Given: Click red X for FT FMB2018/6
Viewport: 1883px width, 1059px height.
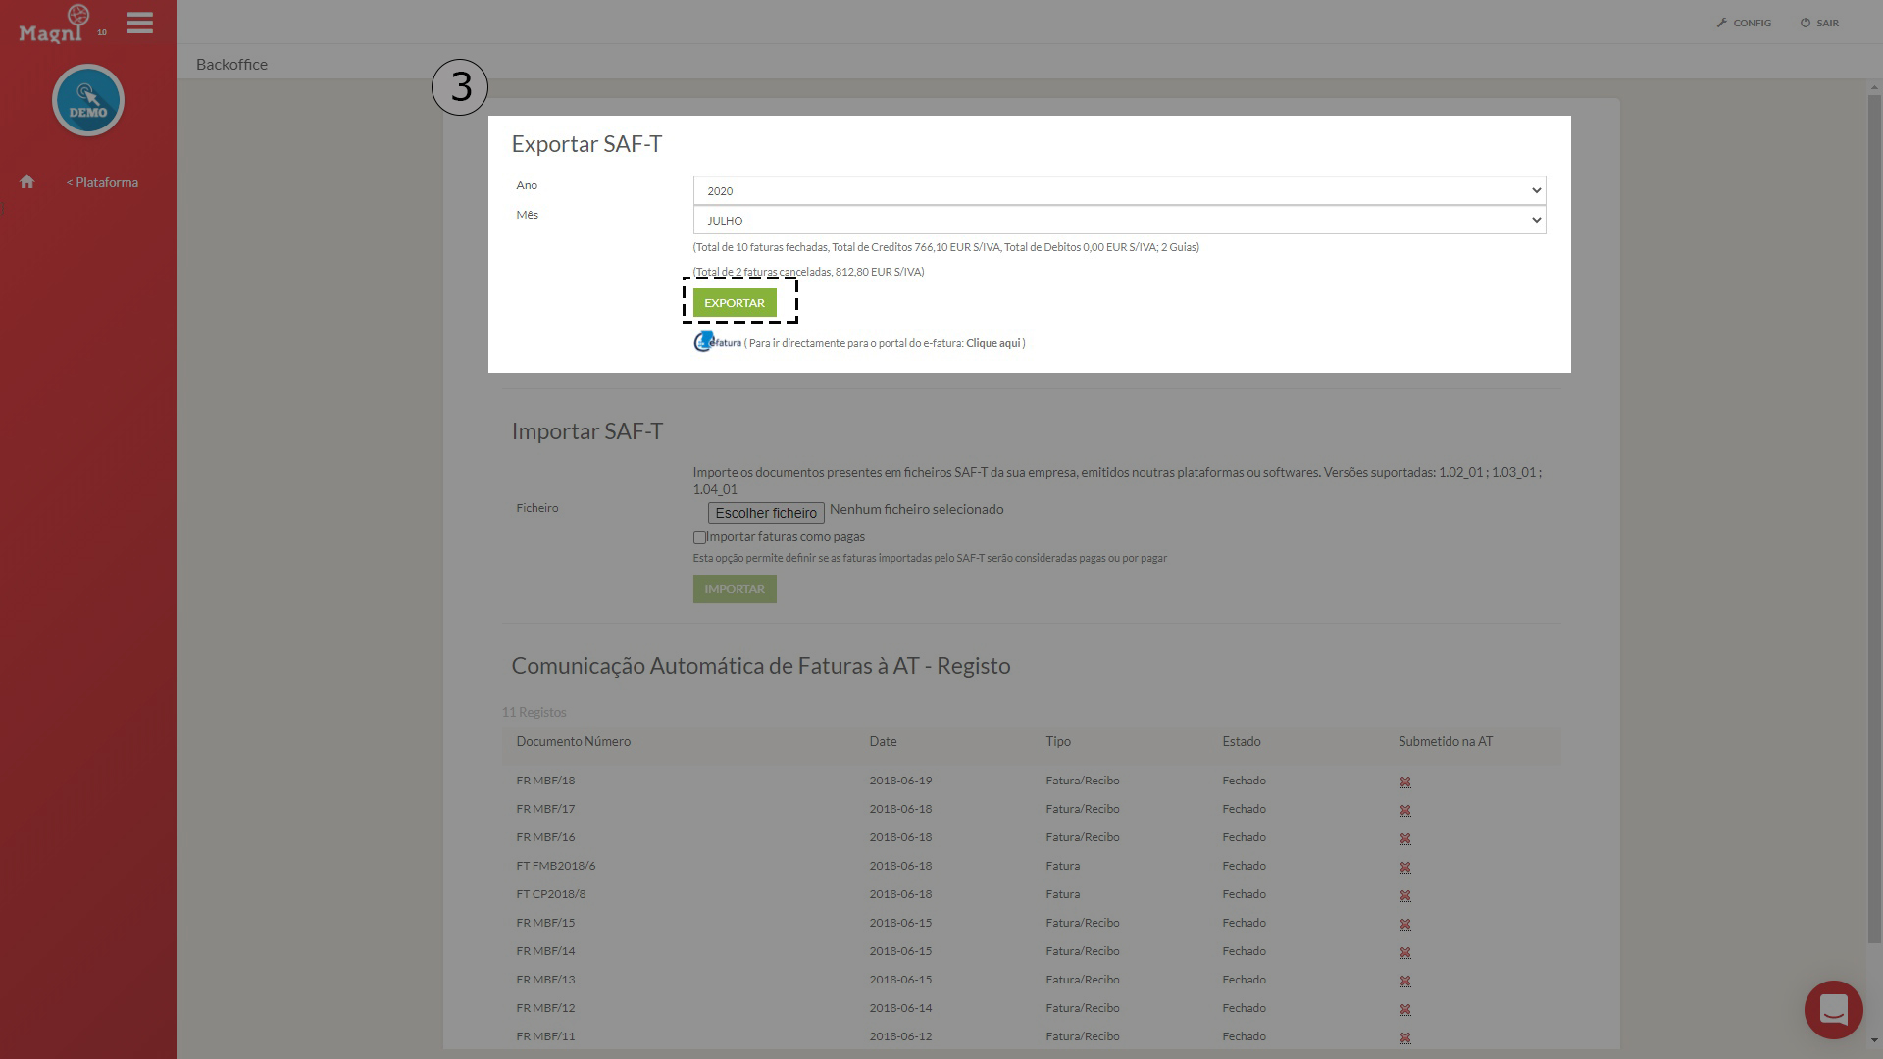Looking at the screenshot, I should [x=1404, y=867].
